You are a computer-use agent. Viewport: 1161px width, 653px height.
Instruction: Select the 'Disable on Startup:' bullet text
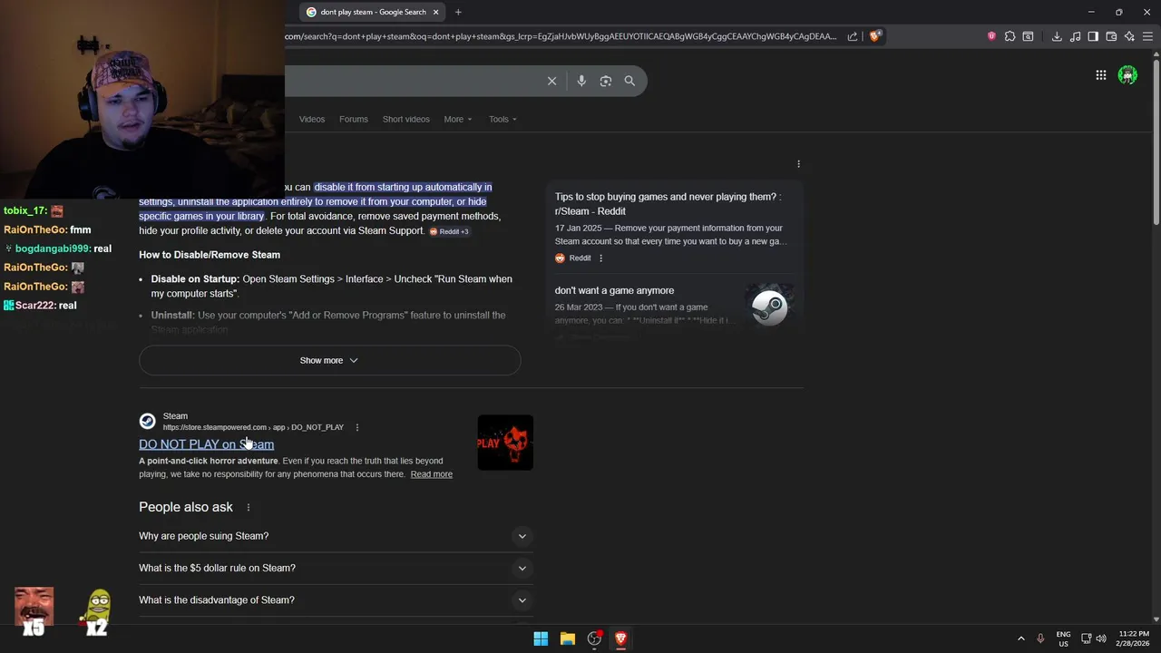pyautogui.click(x=195, y=279)
